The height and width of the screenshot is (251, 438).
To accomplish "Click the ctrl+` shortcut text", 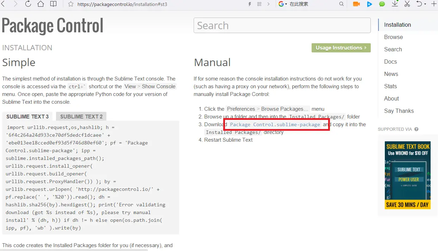I will [77, 86].
